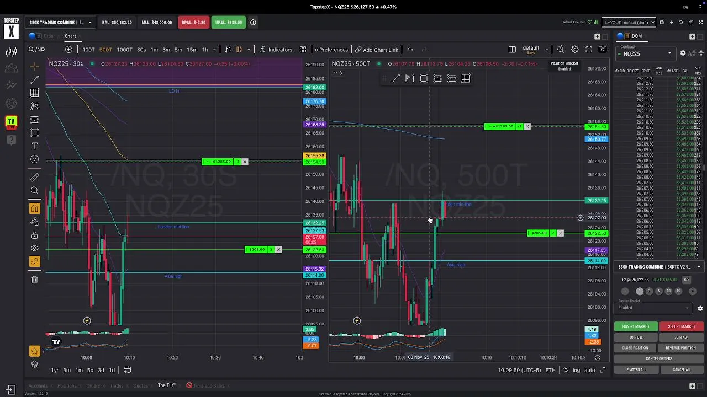Viewport: 707px width, 397px height.
Task: Click the BUY +1 MARKET button
Action: [x=636, y=326]
